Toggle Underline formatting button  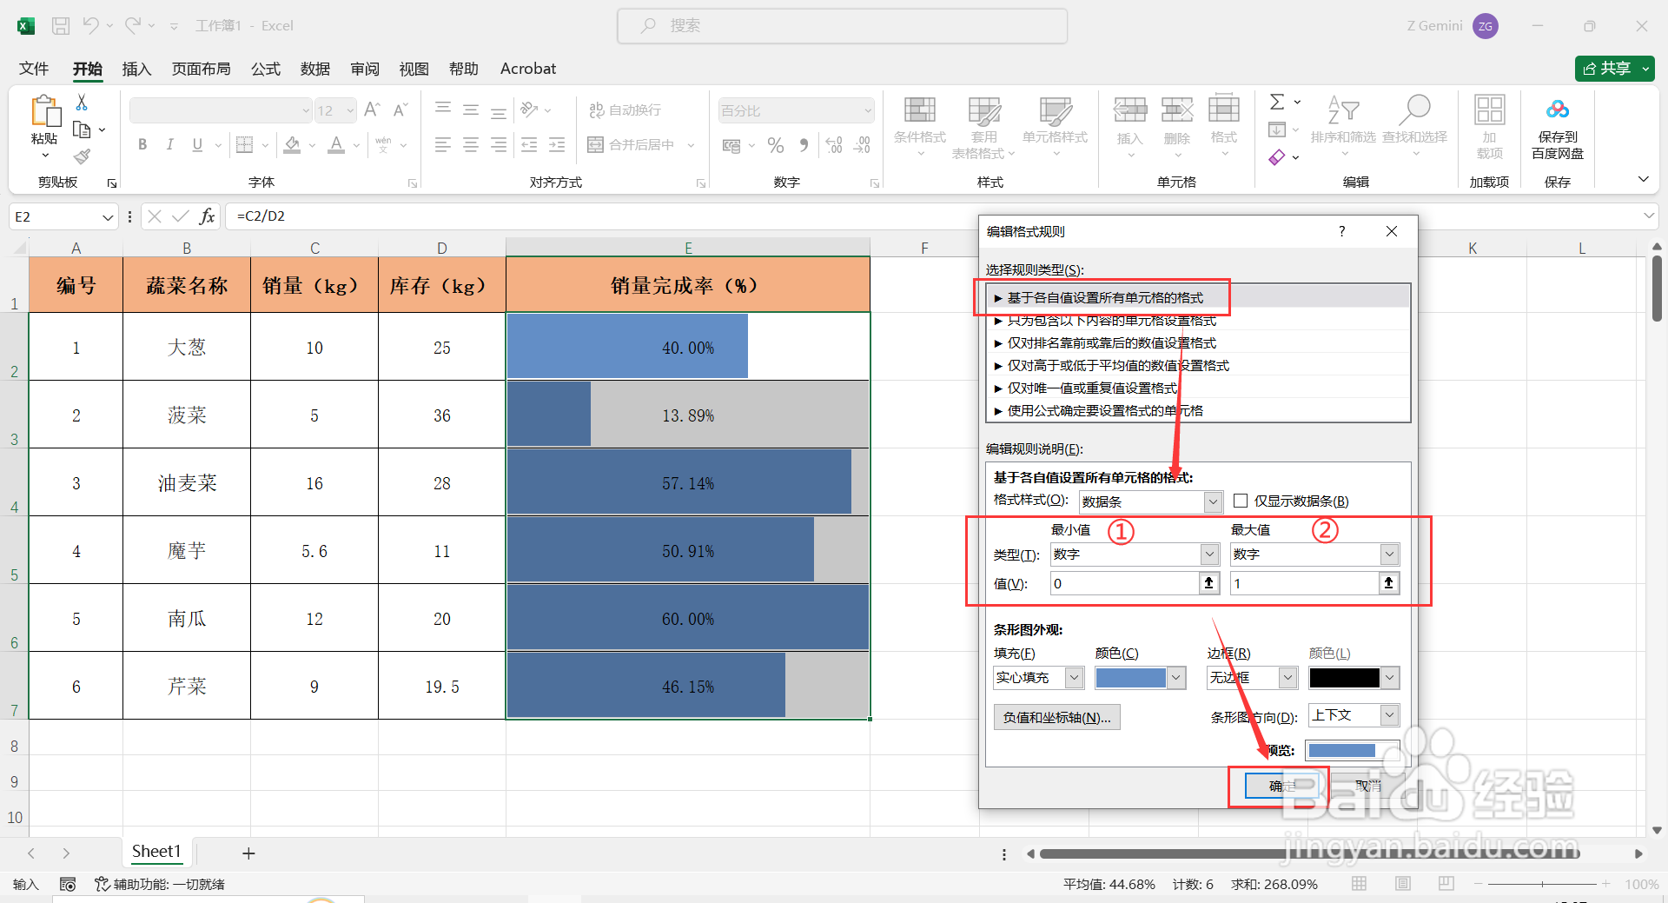click(197, 144)
